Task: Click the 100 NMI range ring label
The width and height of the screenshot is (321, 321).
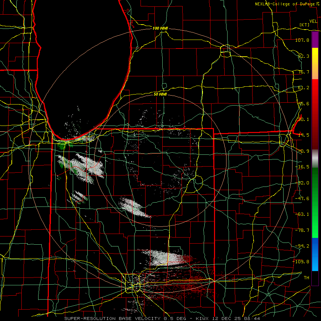Action: (x=160, y=28)
